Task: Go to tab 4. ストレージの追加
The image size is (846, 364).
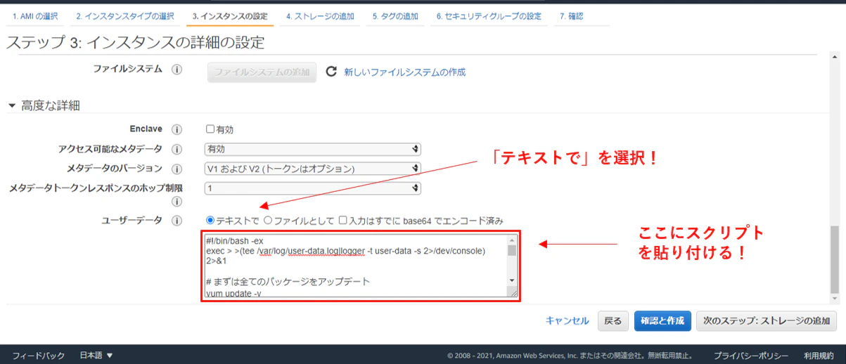Action: coord(321,15)
